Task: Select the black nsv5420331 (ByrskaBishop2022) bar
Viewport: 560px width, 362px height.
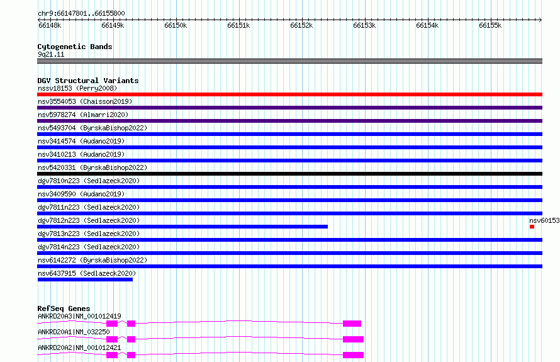Action: [x=289, y=174]
